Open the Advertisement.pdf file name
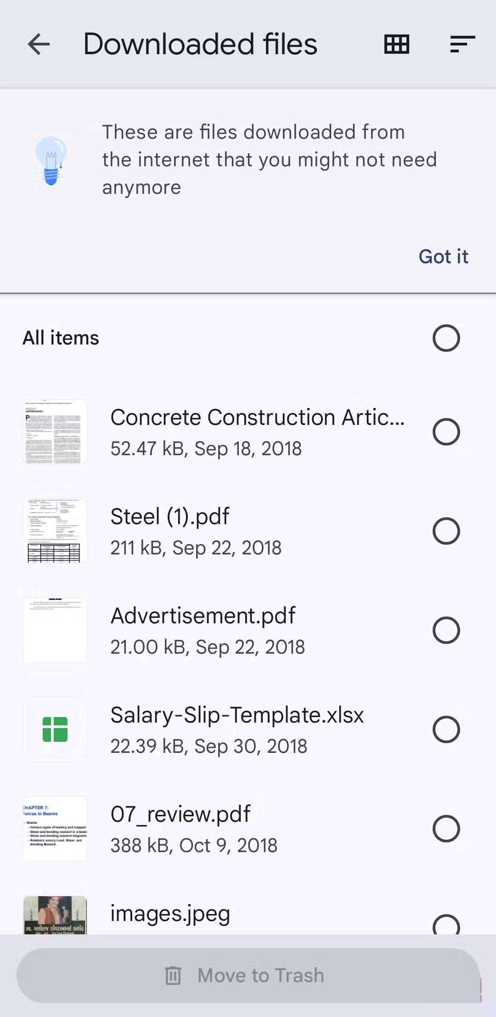Image resolution: width=496 pixels, height=1017 pixels. pos(203,616)
